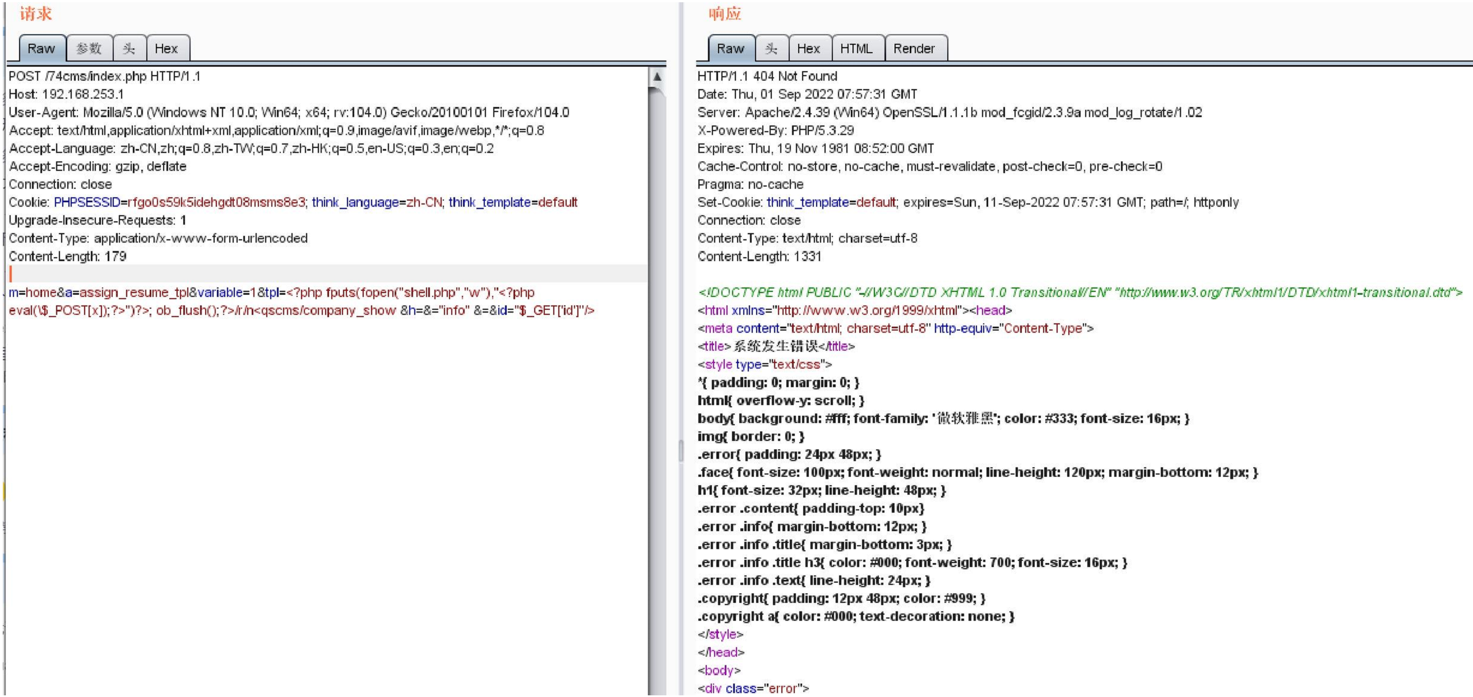Viewport: 1473px width, 697px height.
Task: Click the Content-Length: 1331 line
Action: pyautogui.click(x=759, y=257)
